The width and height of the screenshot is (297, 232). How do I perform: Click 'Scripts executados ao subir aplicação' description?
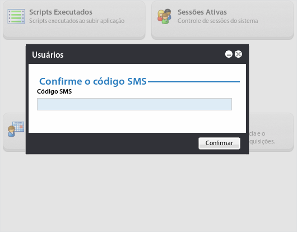pyautogui.click(x=77, y=21)
